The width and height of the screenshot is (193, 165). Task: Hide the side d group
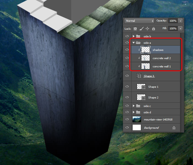[127, 112]
